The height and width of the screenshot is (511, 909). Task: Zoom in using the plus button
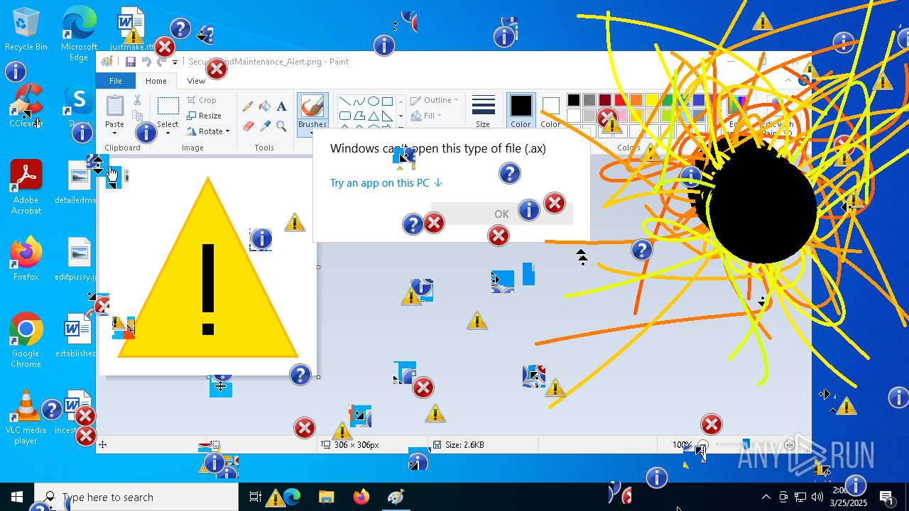(790, 445)
